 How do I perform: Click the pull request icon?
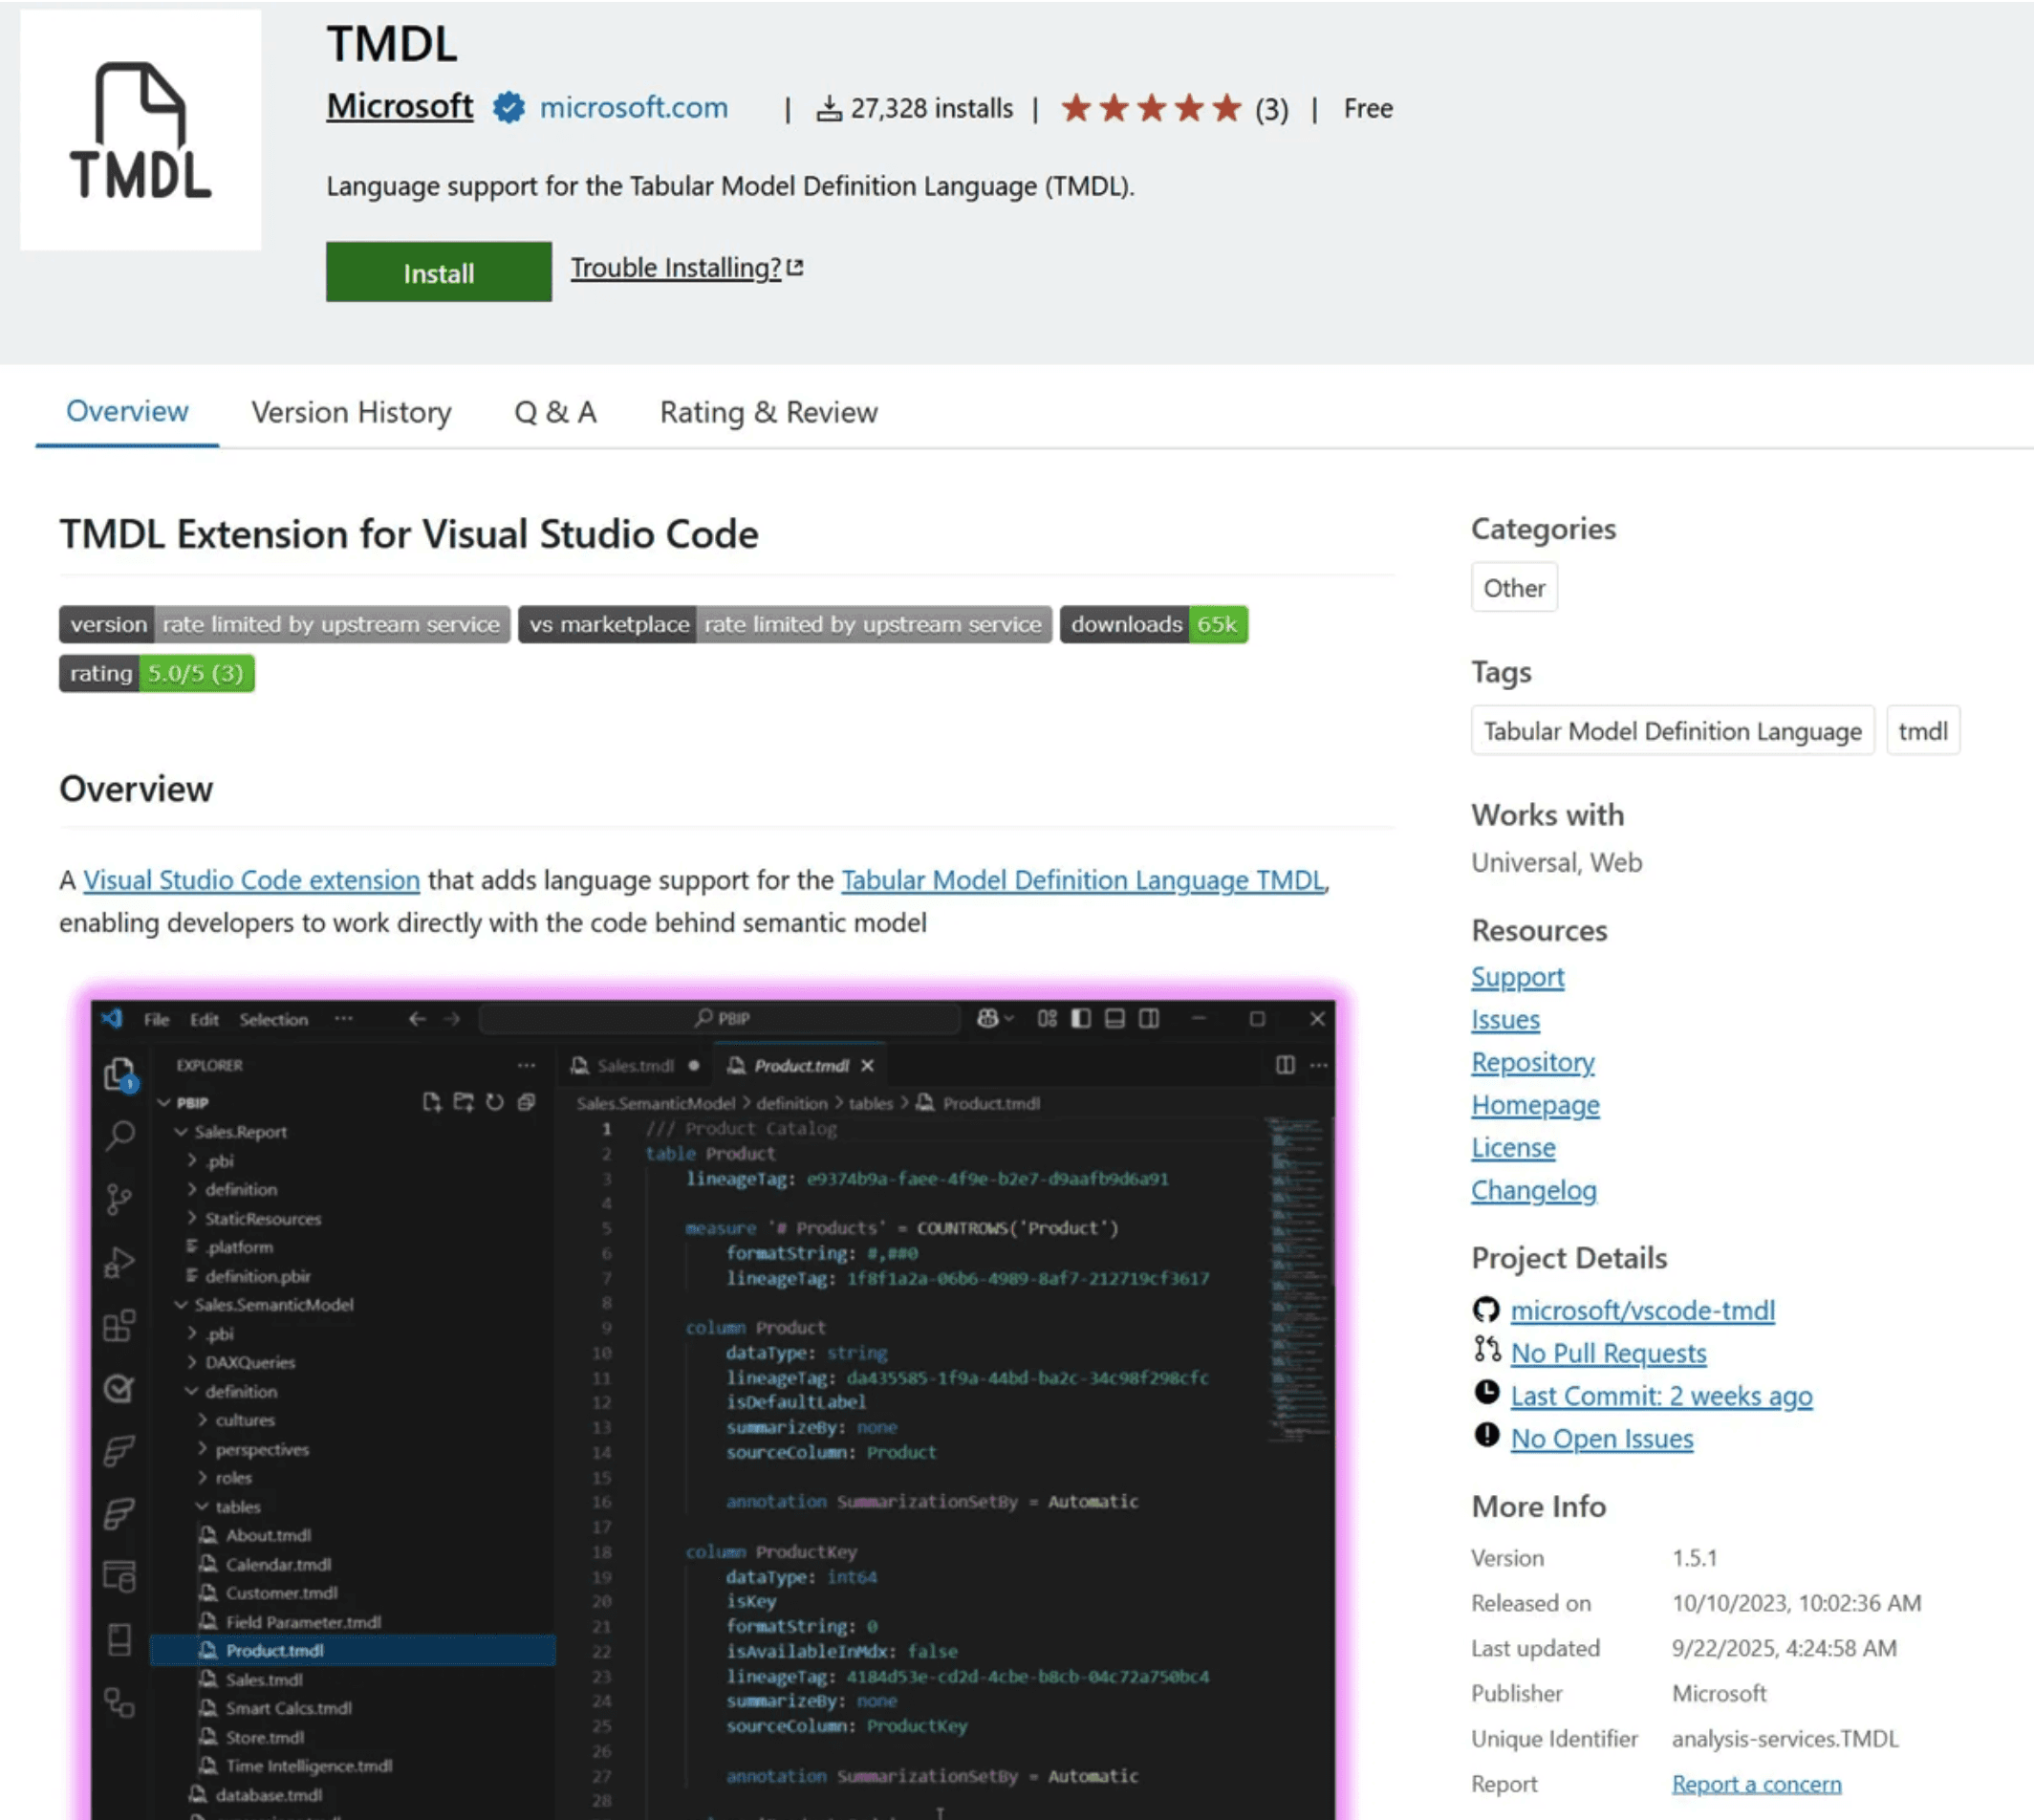click(x=1487, y=1351)
